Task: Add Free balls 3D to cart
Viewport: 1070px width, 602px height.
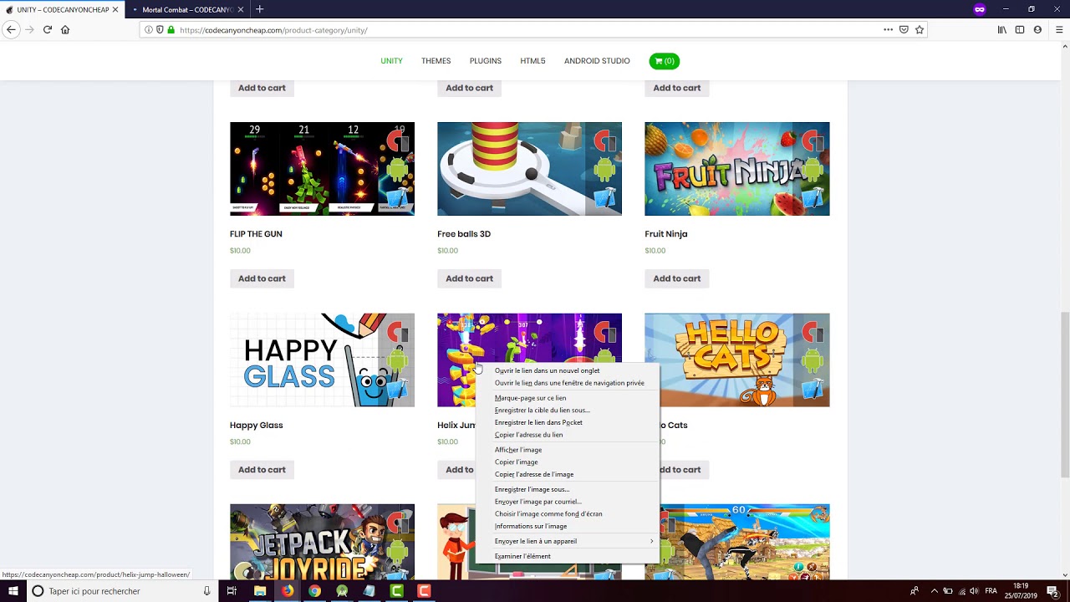Action: (x=469, y=278)
